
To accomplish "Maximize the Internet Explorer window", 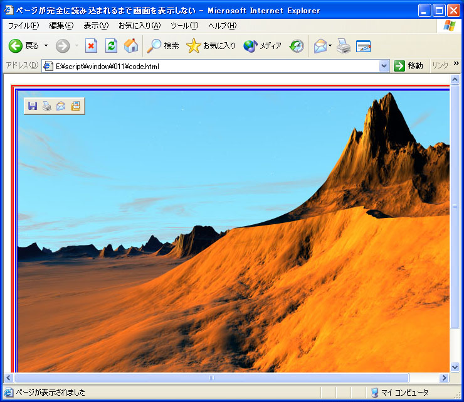I will (439, 11).
